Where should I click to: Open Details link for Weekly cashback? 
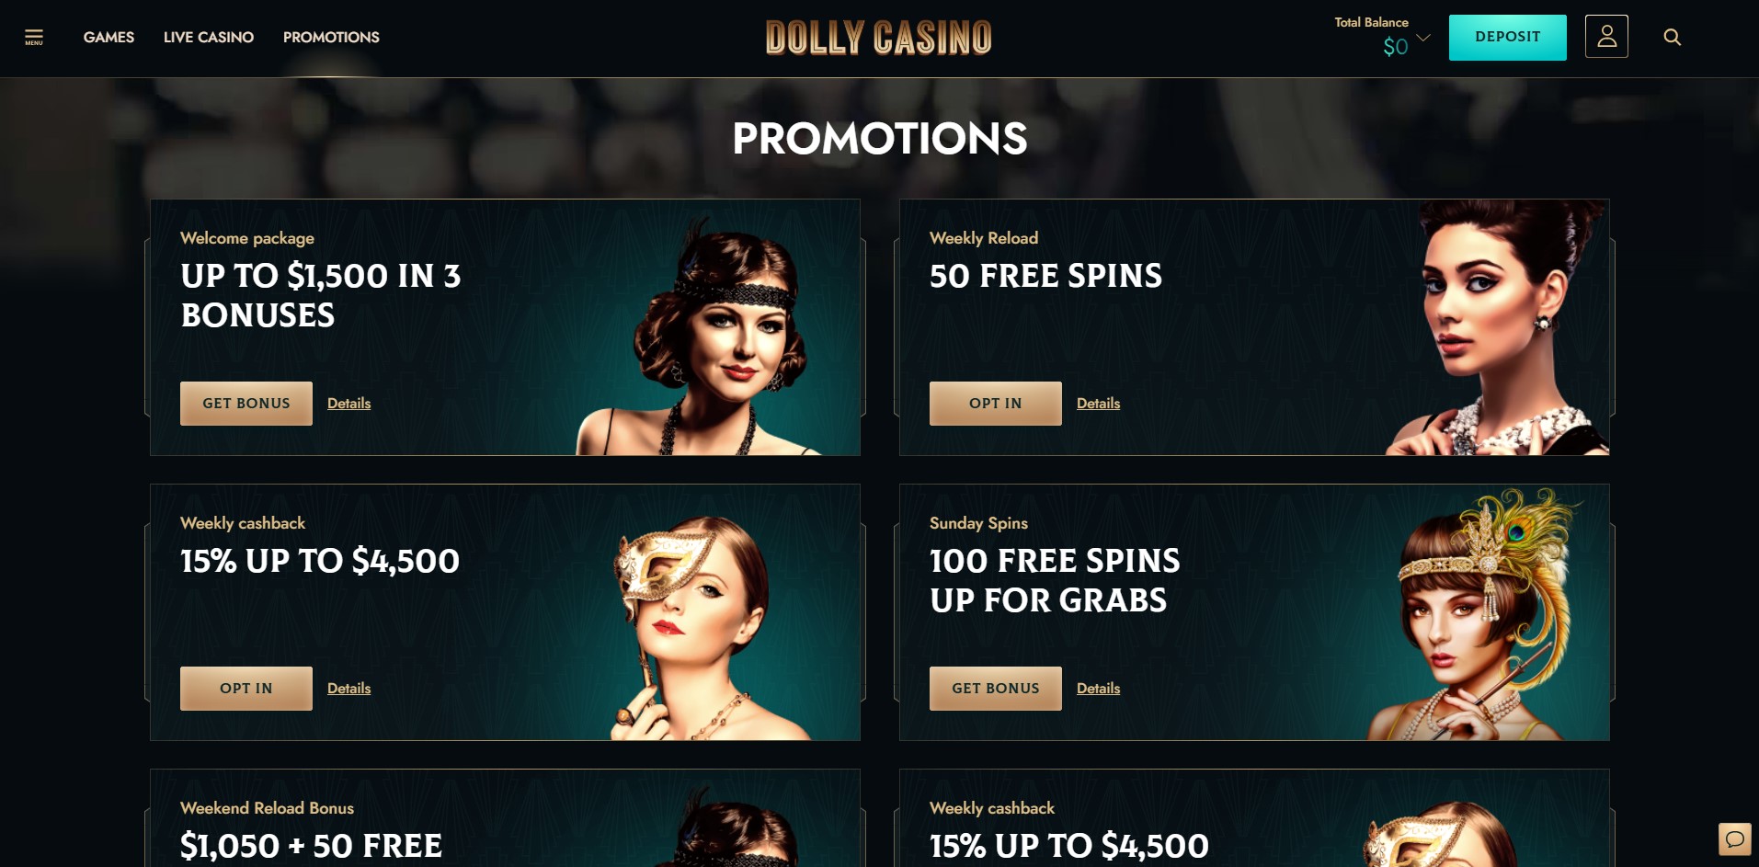coord(349,689)
